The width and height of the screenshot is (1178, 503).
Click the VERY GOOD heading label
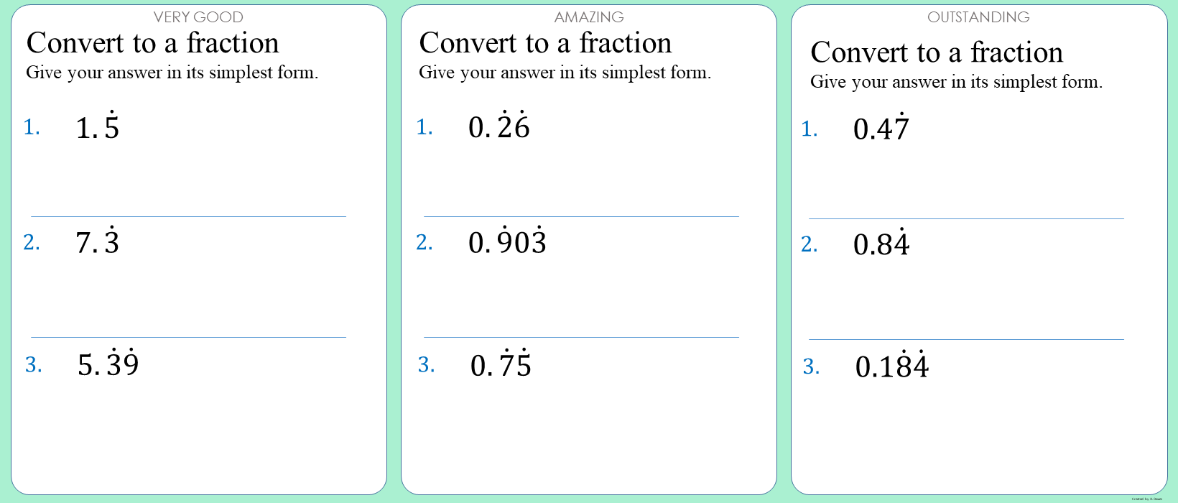[198, 17]
